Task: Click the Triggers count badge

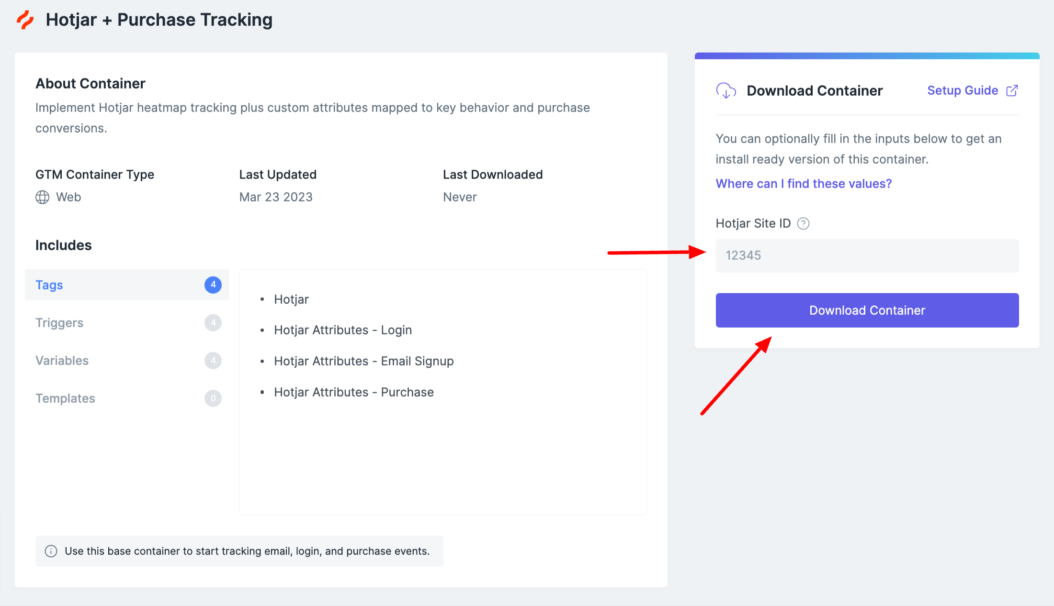Action: click(213, 322)
